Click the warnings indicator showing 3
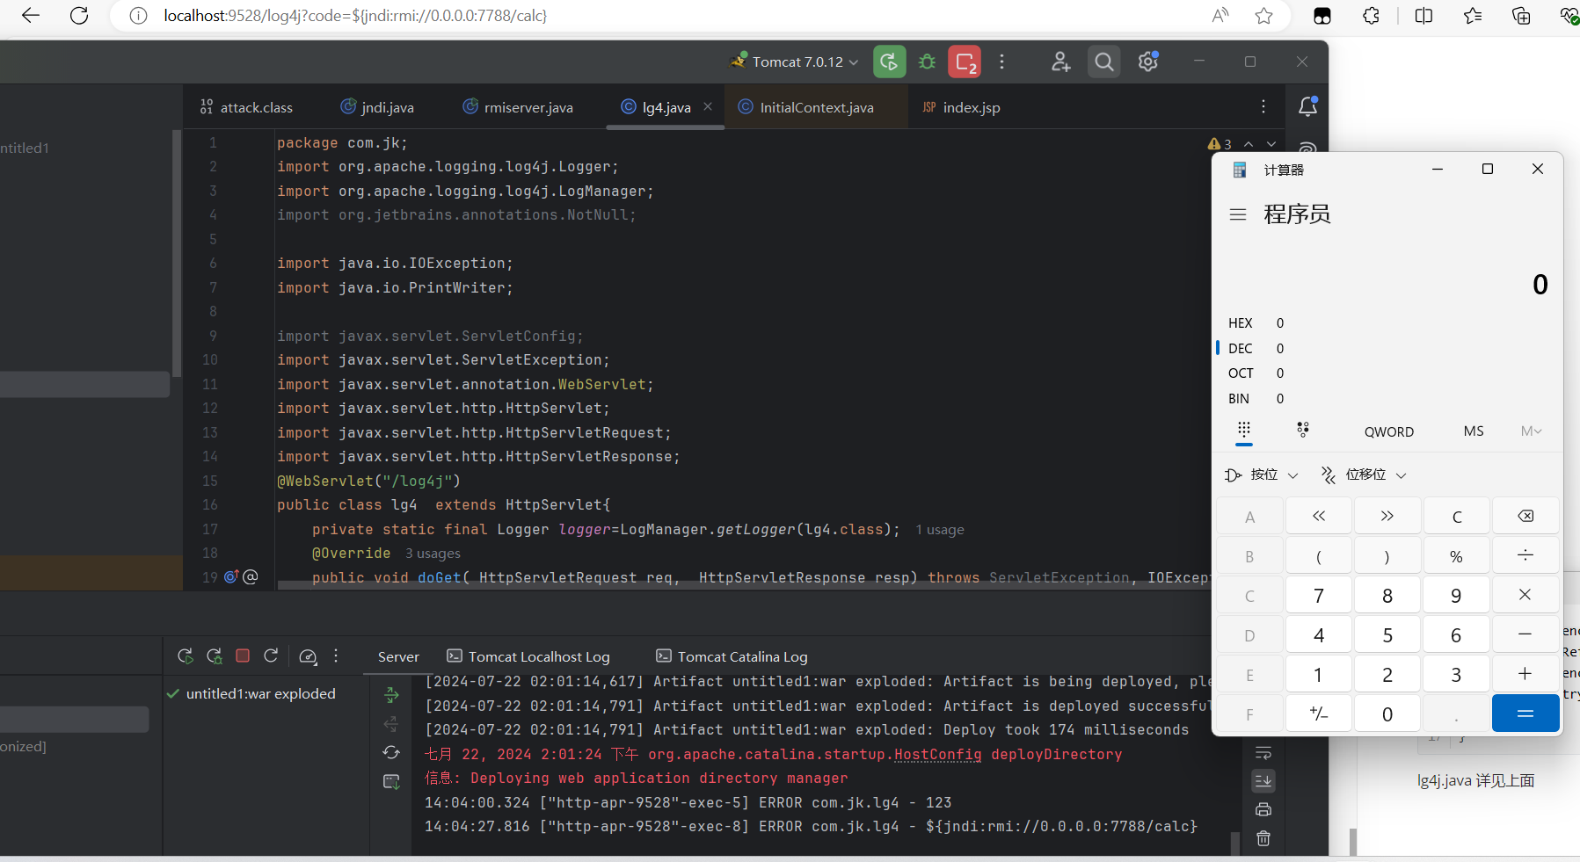1580x862 pixels. tap(1220, 144)
